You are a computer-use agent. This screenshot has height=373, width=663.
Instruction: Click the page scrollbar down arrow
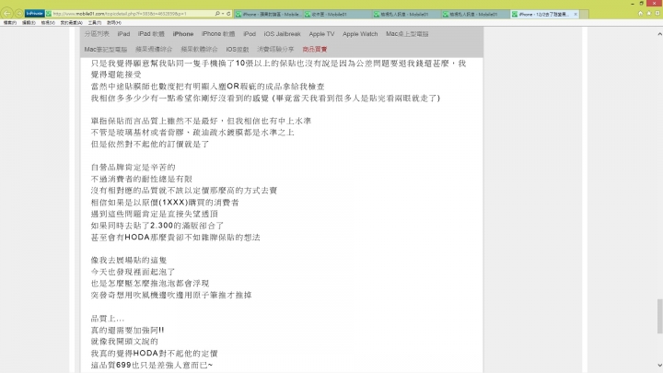coord(659,365)
